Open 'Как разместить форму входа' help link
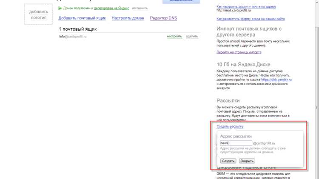319x179 pixels. tap(251, 19)
